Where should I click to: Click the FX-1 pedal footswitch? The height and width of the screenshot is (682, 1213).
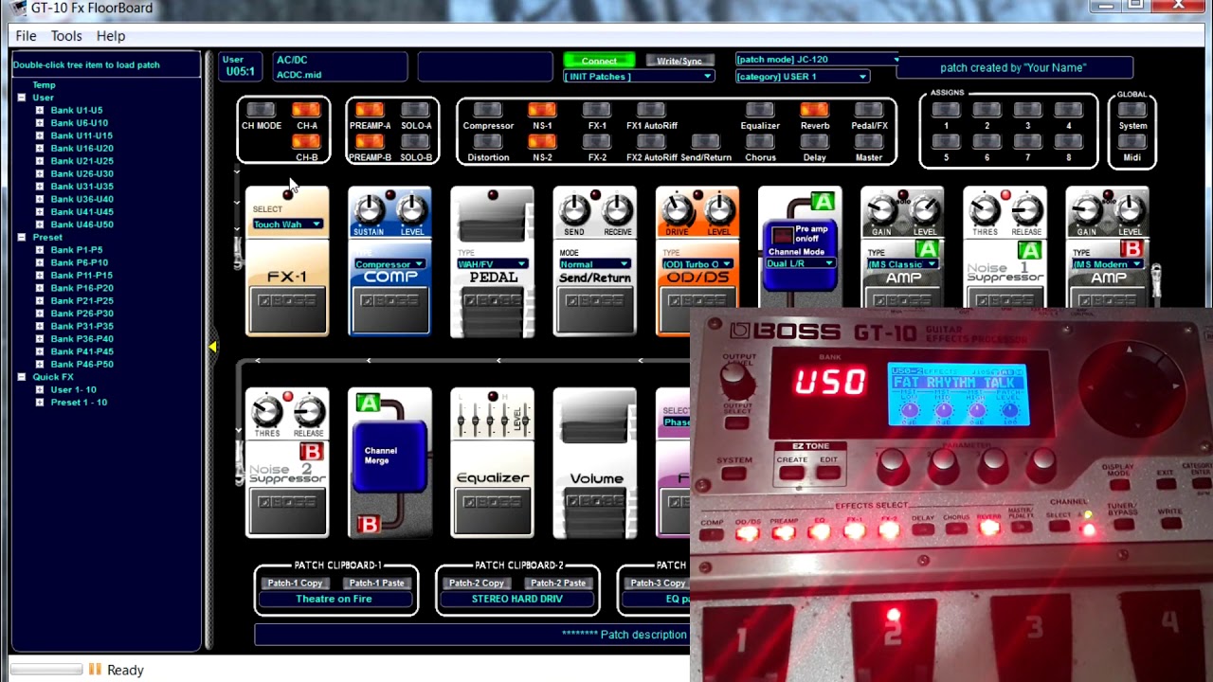(x=287, y=310)
